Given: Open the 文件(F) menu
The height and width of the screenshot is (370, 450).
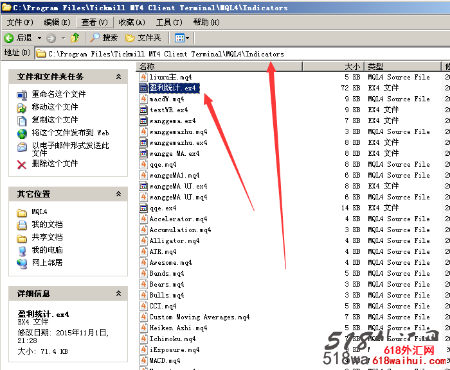Looking at the screenshot, I should coord(20,22).
